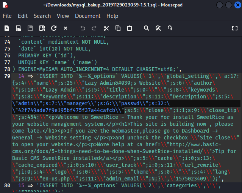Click the Save As toolbar icon
This screenshot has height=193, width=242.
click(42, 28)
